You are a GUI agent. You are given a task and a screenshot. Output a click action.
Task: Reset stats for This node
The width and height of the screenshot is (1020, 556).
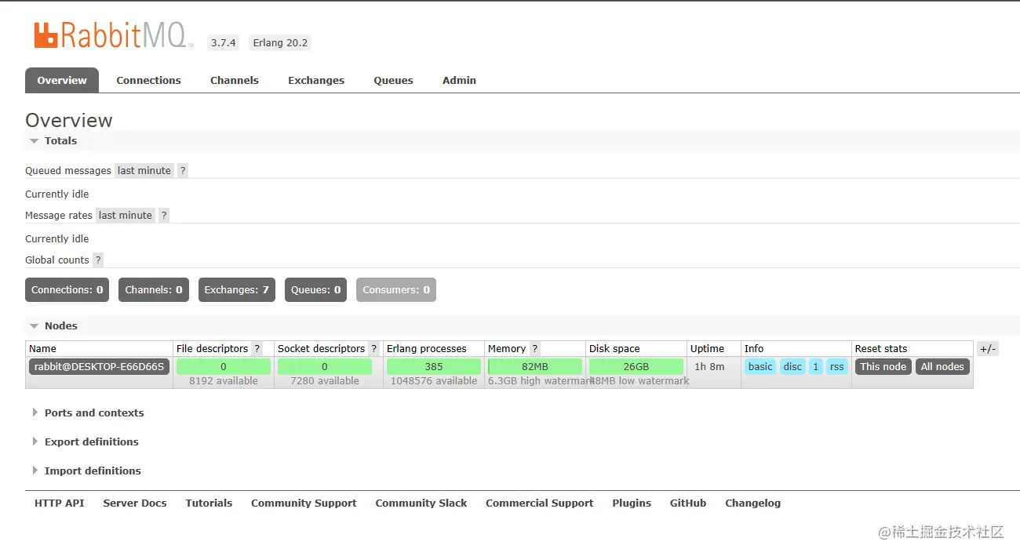tap(883, 367)
